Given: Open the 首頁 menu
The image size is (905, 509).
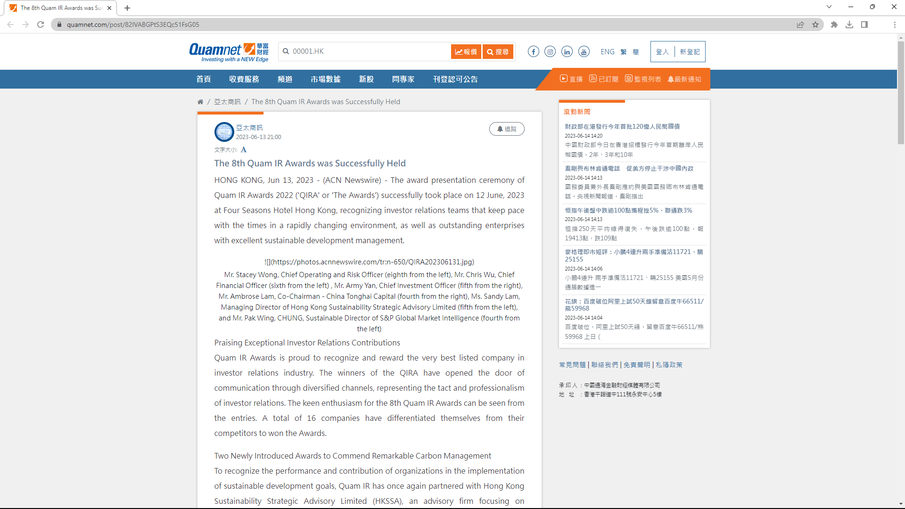Looking at the screenshot, I should click(x=204, y=79).
